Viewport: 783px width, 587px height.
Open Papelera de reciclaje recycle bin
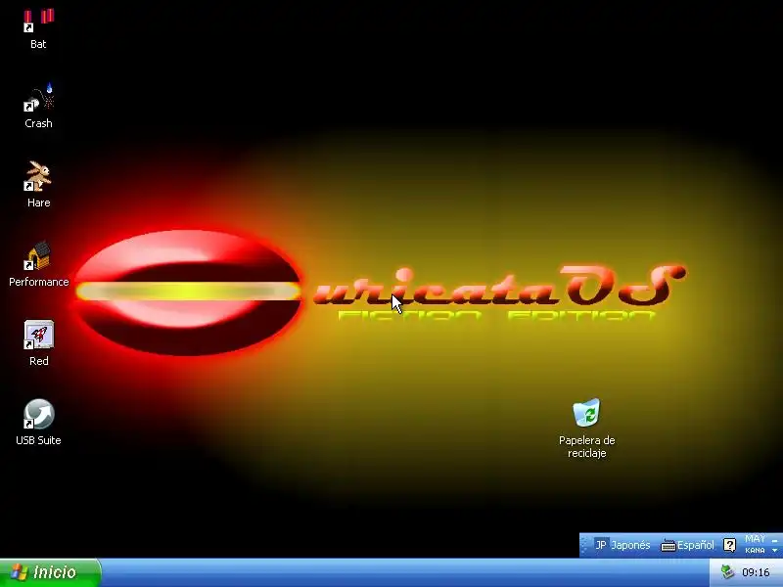pos(586,429)
